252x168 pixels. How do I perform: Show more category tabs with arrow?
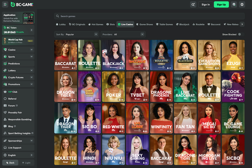pos(242,24)
